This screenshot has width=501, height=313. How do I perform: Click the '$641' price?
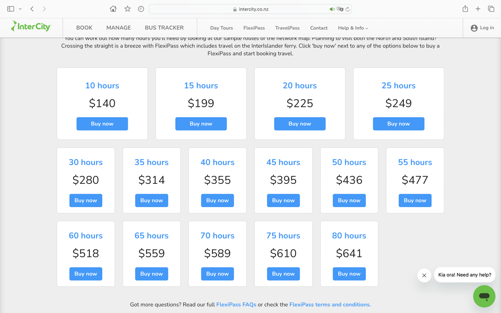click(349, 253)
